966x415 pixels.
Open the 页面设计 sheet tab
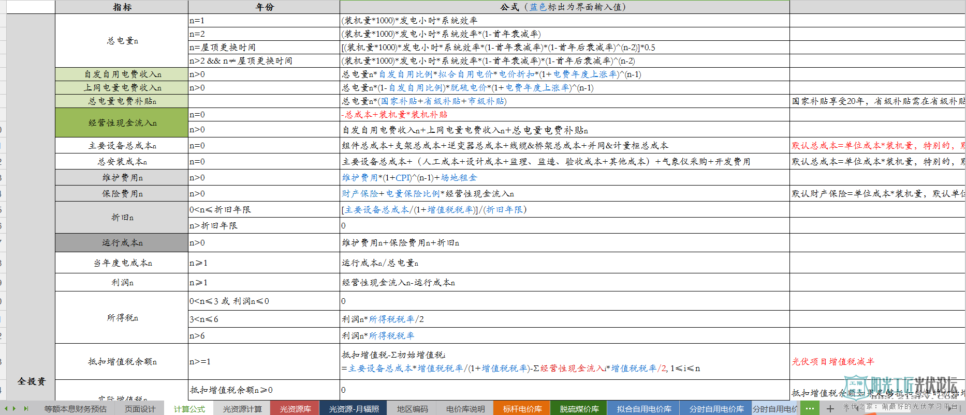point(140,409)
